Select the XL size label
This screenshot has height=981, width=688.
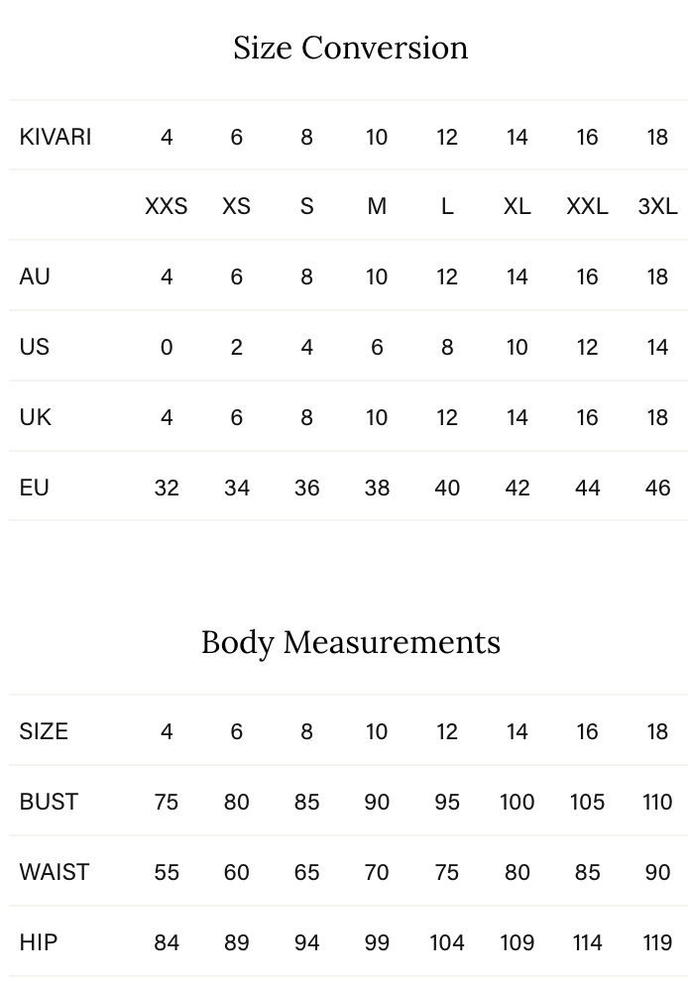516,206
